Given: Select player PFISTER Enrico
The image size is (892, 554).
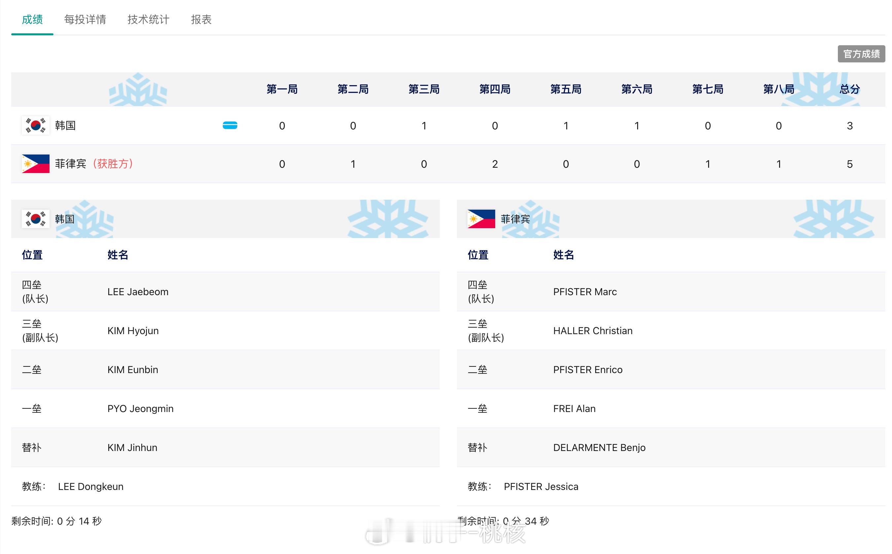Looking at the screenshot, I should tap(588, 370).
